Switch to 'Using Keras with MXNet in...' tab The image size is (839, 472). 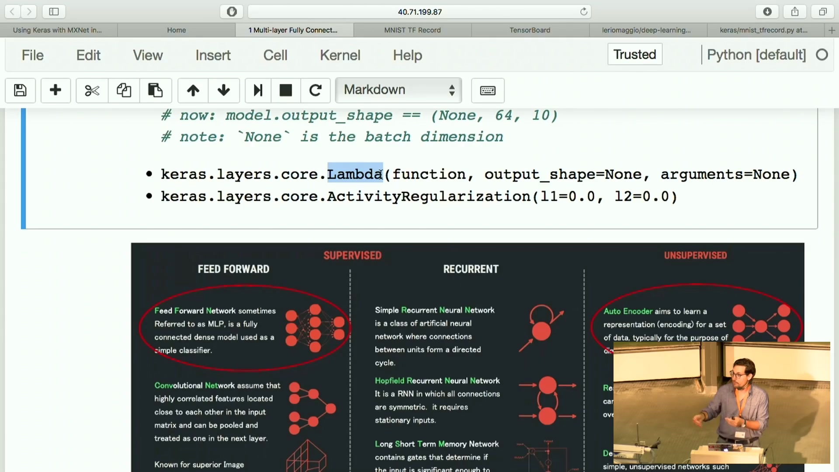coord(57,30)
